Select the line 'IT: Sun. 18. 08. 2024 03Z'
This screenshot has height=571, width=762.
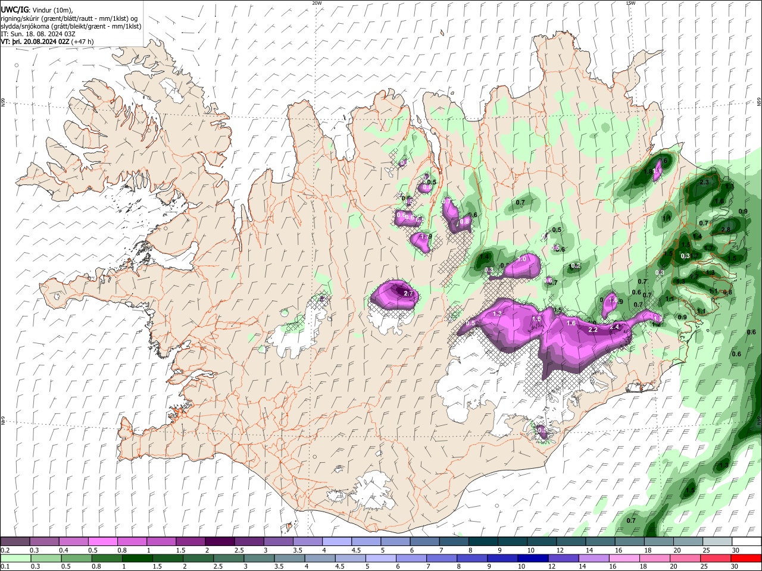(x=38, y=34)
